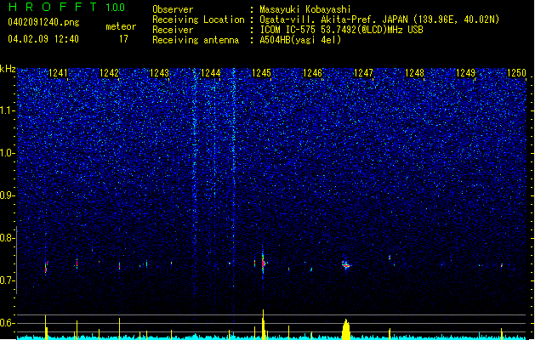Click the 0.8 kHz frequency axis label
This screenshot has height=340, width=535.
pos(7,238)
